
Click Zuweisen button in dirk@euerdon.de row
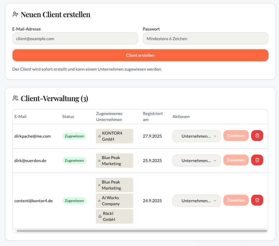coord(236,160)
